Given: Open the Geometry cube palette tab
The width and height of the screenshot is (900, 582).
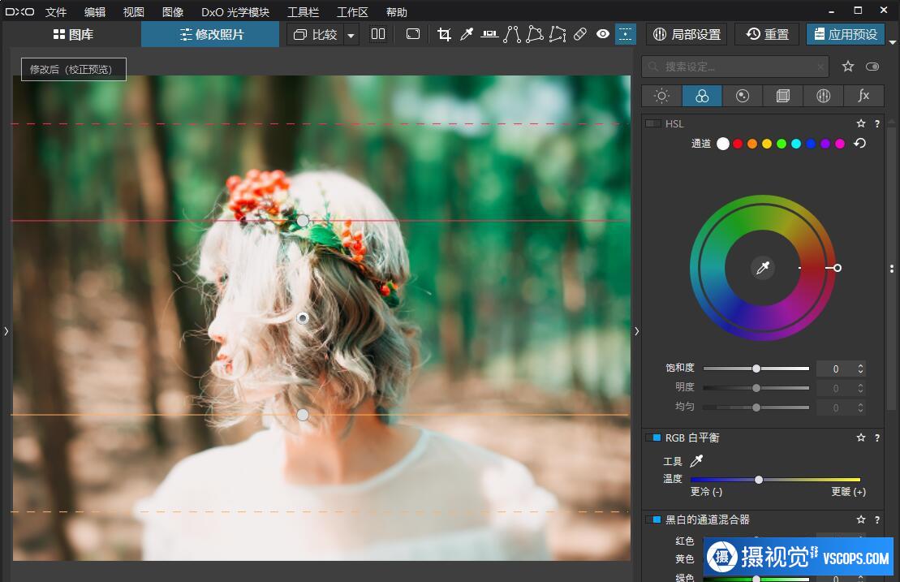Looking at the screenshot, I should (x=782, y=96).
